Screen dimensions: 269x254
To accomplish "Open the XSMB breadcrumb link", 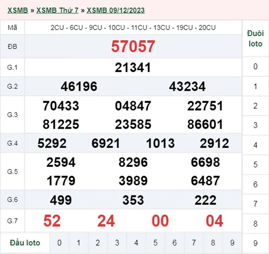I will pos(17,10).
